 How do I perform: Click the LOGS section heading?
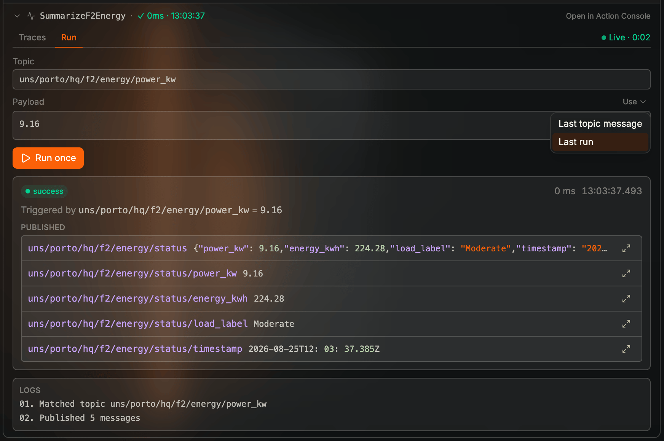30,390
